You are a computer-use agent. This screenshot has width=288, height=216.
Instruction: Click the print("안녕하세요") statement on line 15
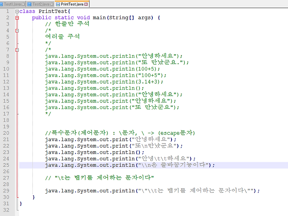click(x=110, y=101)
